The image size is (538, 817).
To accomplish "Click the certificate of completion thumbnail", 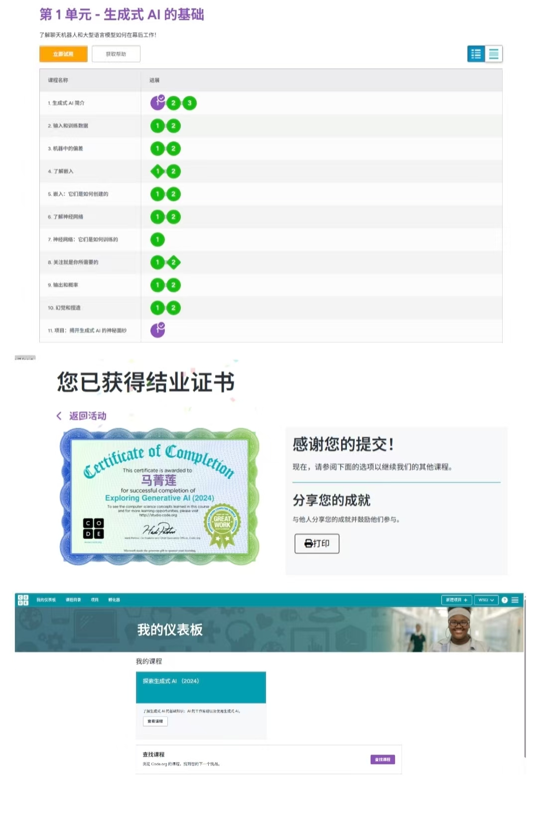I will click(x=159, y=496).
